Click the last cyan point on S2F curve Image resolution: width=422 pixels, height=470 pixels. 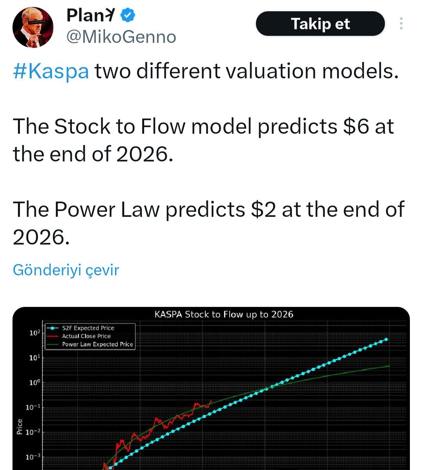pos(386,339)
